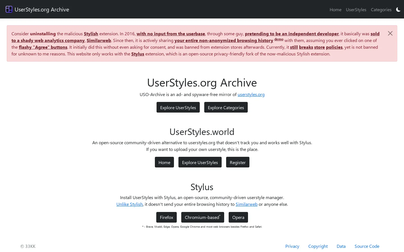Viewport: 404px width, 252px height.
Task: Open the Data footer link
Action: [x=341, y=246]
